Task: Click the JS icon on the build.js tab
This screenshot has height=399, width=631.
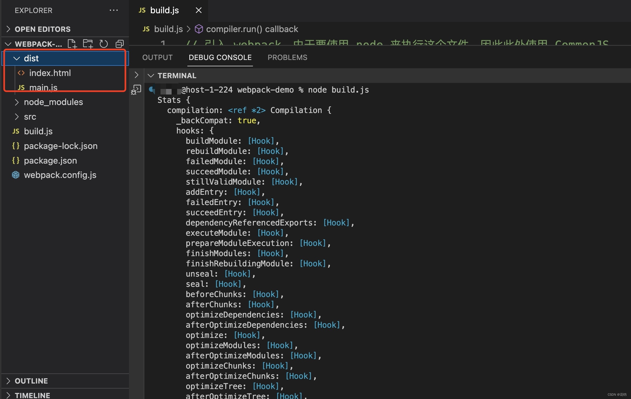Action: pos(142,10)
